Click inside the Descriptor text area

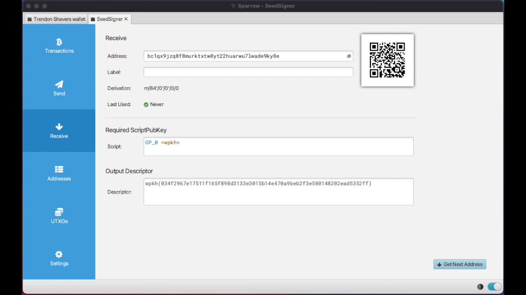(278, 191)
